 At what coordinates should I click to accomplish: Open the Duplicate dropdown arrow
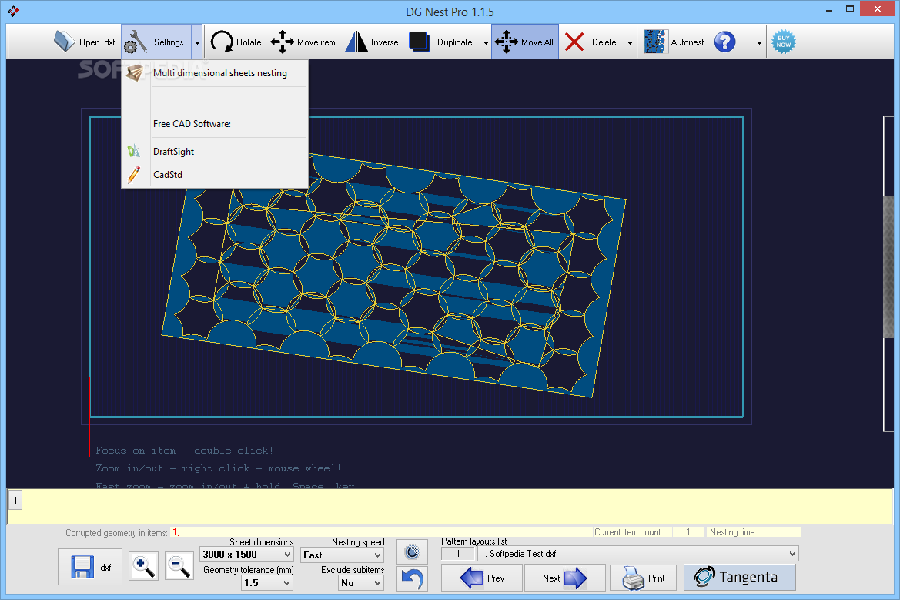click(x=486, y=42)
